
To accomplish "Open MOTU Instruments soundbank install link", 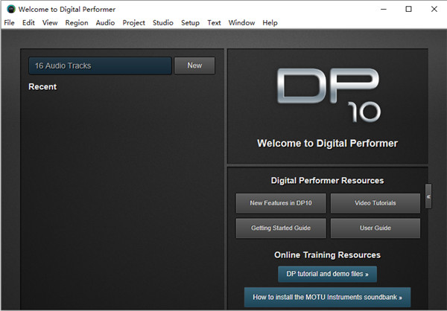I will pos(327,298).
